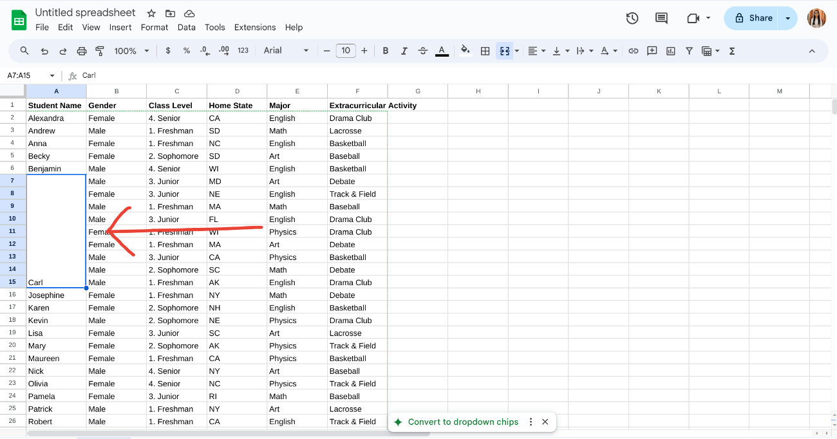Toggle italic formatting
The height and width of the screenshot is (439, 837).
pyautogui.click(x=404, y=51)
